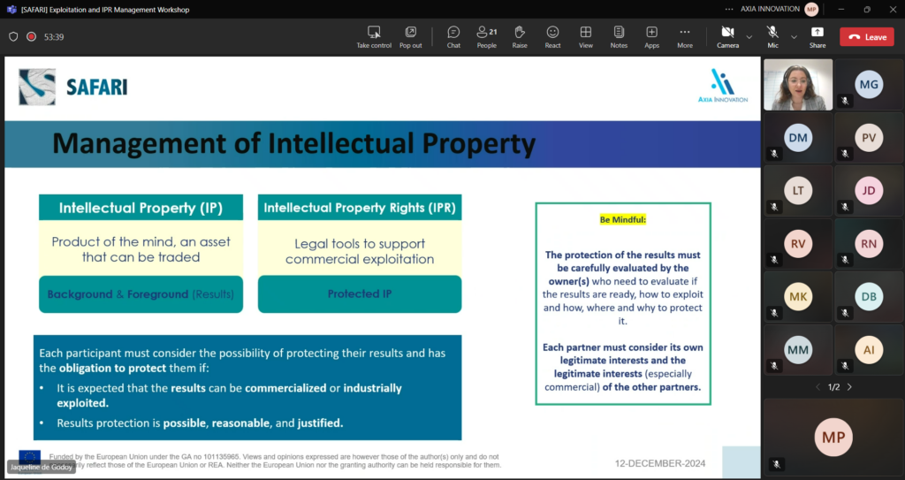Screen dimensions: 905x480
Task: Pop out the shared content window
Action: (x=410, y=37)
